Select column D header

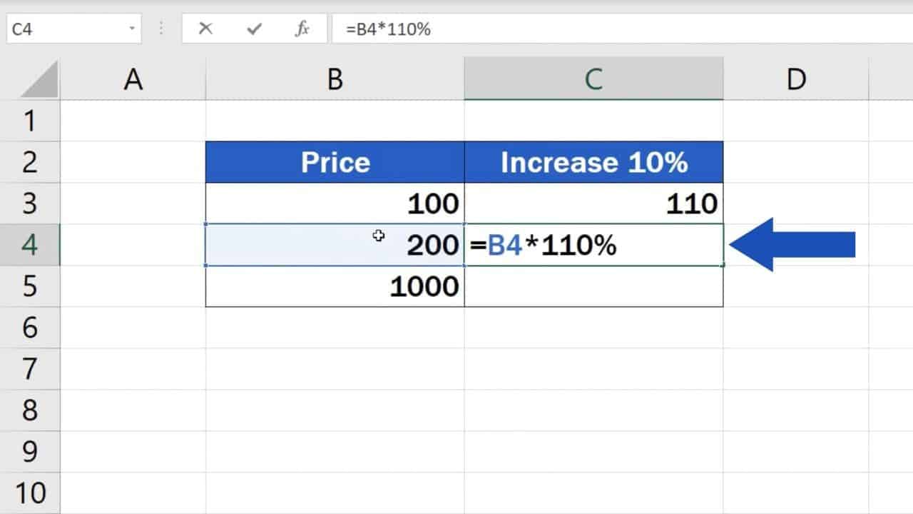(795, 80)
